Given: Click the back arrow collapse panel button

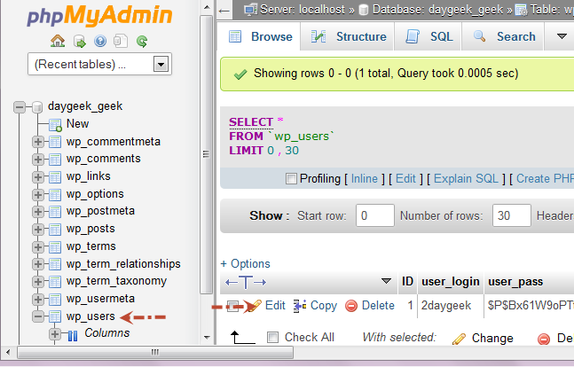Looking at the screenshot, I should (224, 11).
